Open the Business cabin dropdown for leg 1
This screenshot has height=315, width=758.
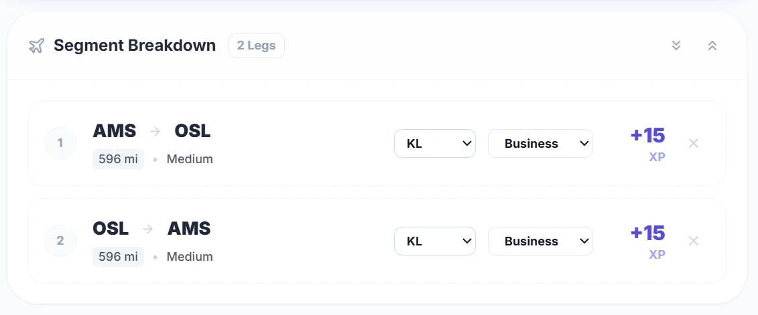coord(540,143)
